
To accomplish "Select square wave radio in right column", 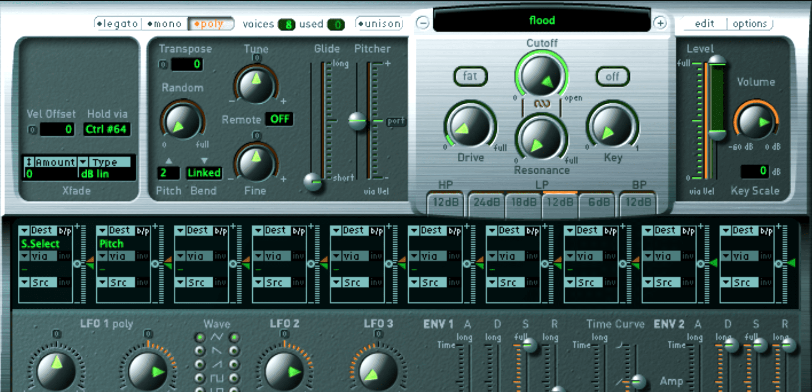I will (x=234, y=378).
